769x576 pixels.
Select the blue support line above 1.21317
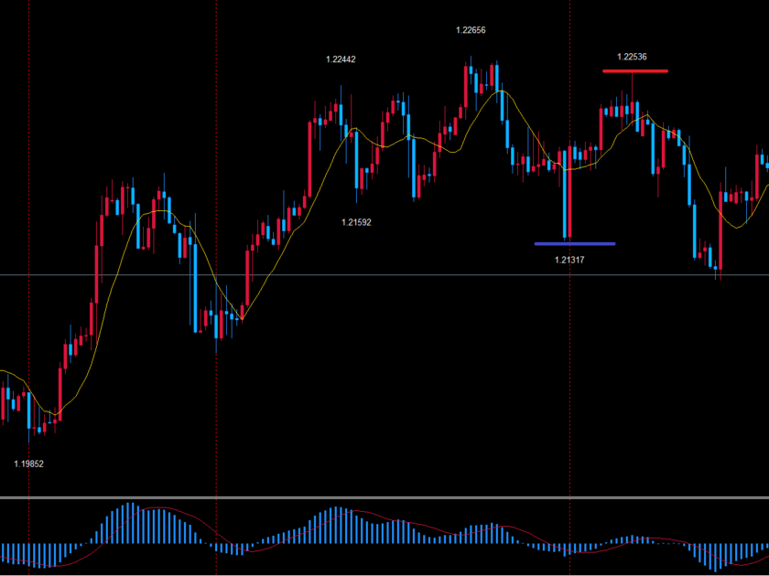click(x=575, y=244)
